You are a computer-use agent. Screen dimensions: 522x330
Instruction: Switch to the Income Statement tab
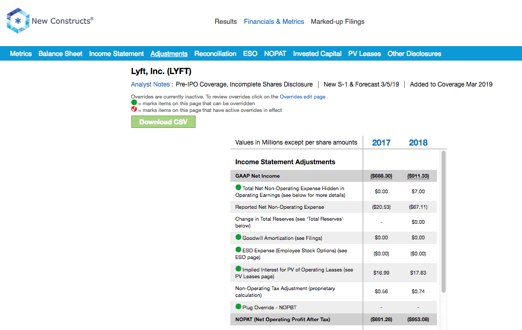(x=116, y=53)
